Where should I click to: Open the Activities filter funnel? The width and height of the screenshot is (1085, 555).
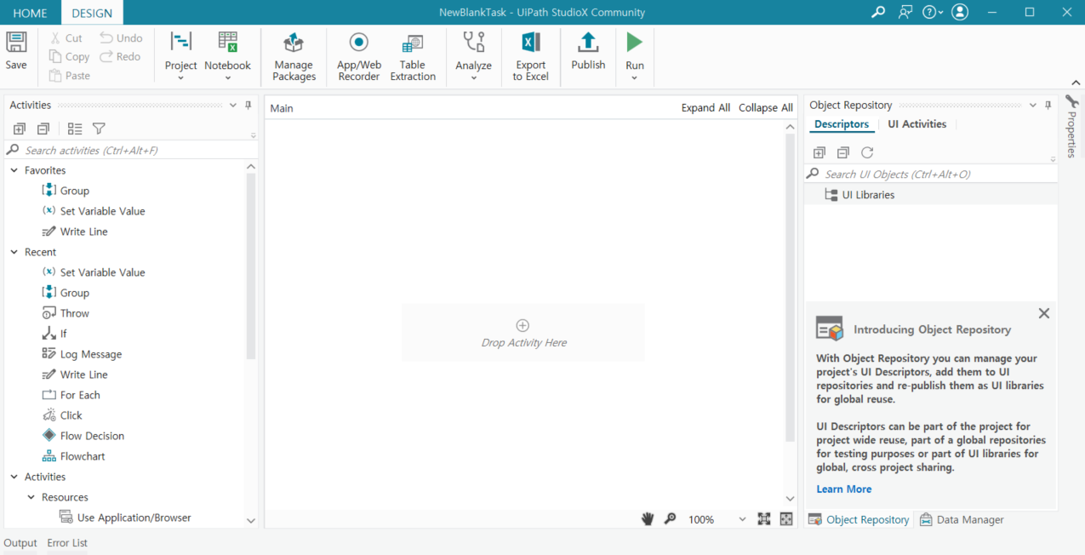pyautogui.click(x=99, y=129)
